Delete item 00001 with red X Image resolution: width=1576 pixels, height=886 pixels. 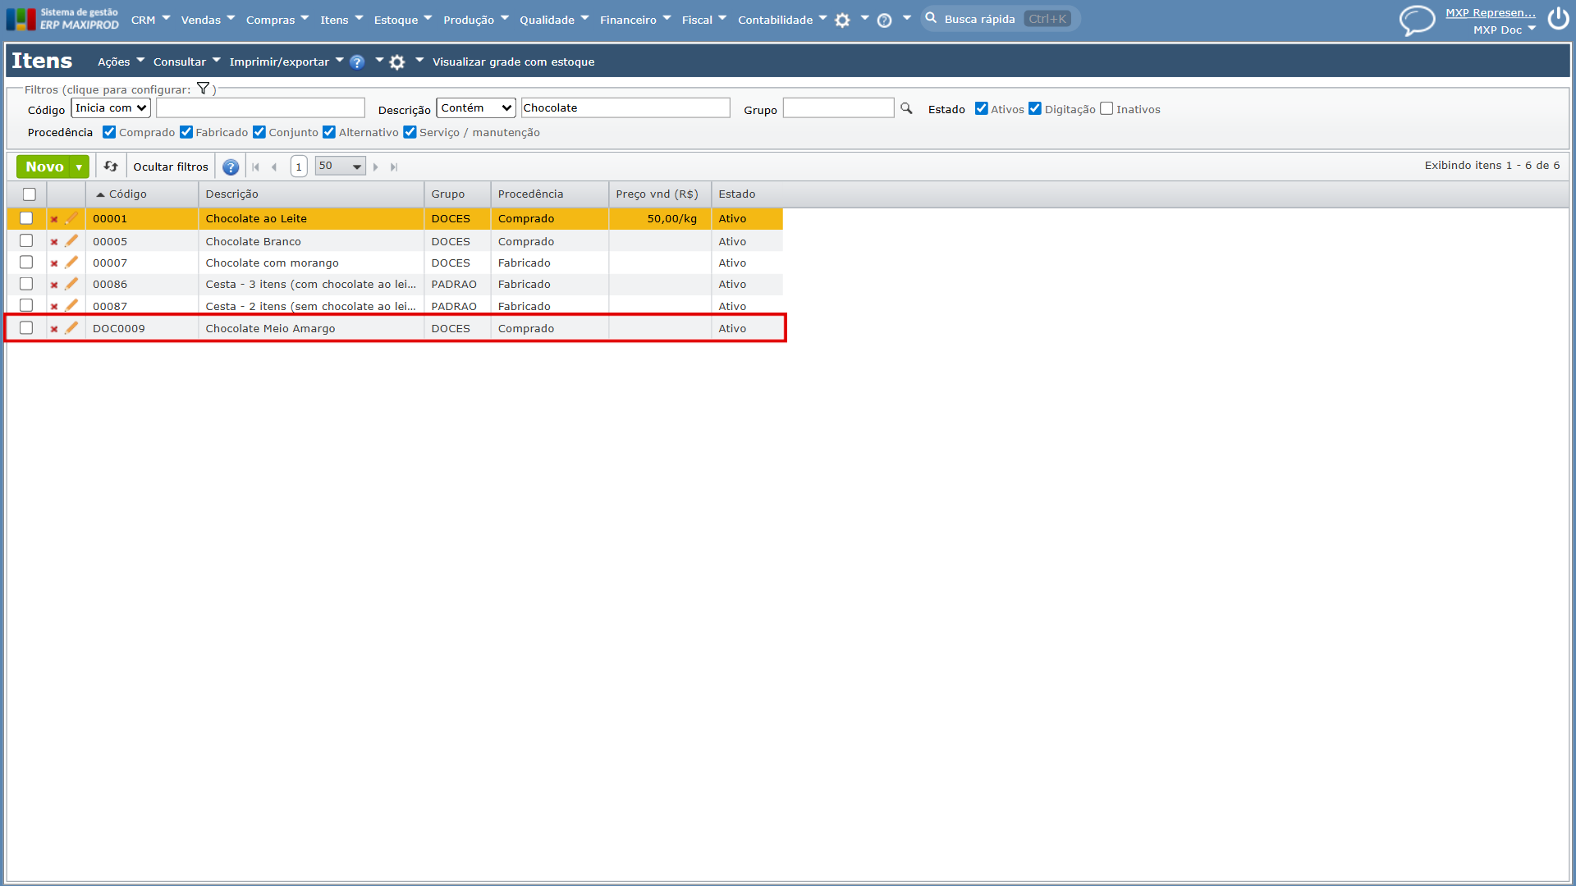(x=54, y=219)
